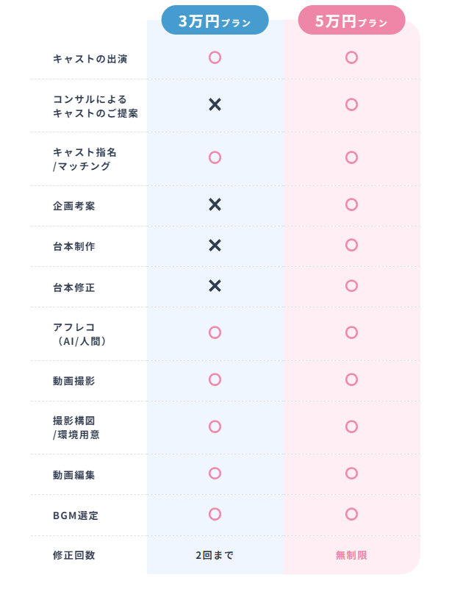The width and height of the screenshot is (449, 589).
Task: Click 3万円 plan circle for 動画編集
Action: 215,474
